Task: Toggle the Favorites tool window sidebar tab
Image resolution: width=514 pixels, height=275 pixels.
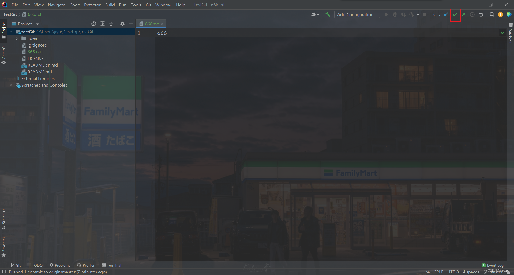Action: tap(3, 246)
